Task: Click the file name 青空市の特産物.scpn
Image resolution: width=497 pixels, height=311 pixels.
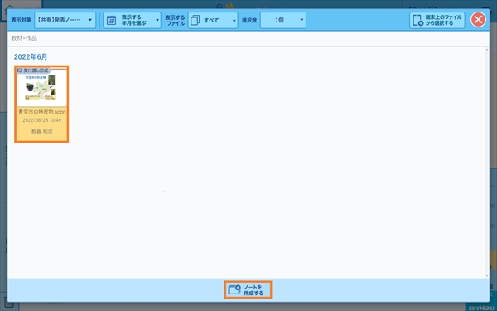Action: [42, 112]
